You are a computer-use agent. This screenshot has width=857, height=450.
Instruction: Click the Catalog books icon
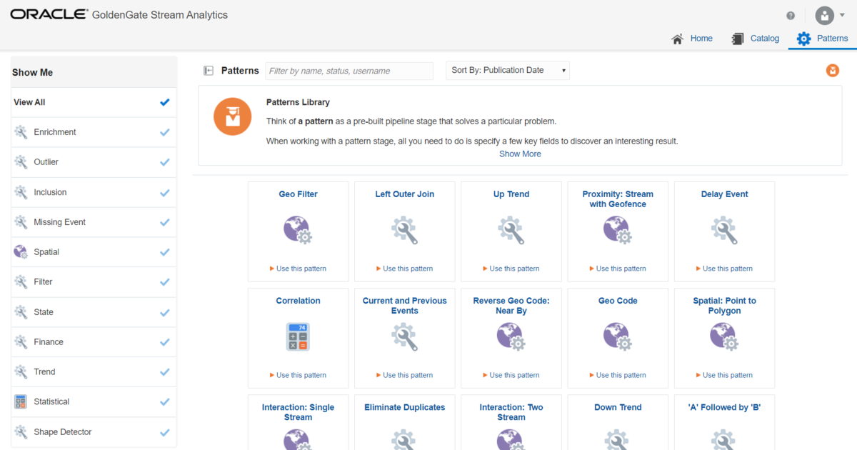tap(738, 39)
